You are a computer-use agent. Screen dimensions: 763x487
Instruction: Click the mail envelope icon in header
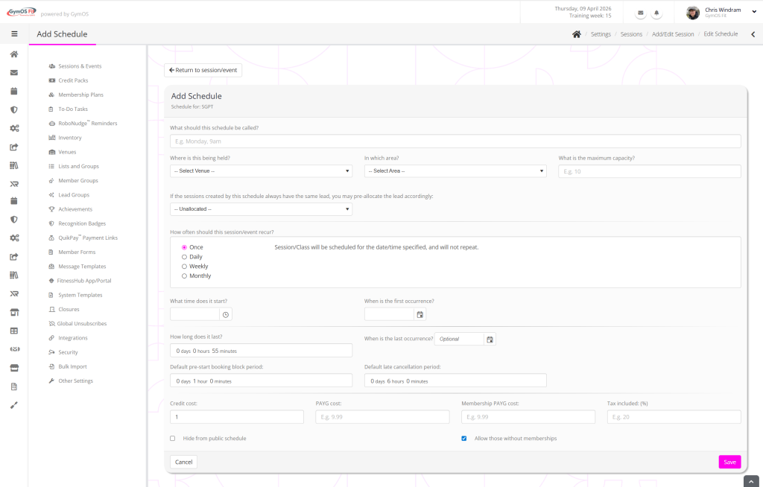641,13
